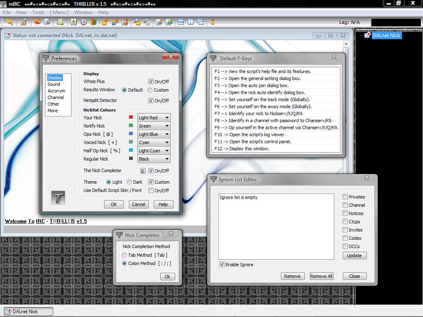Open the Help menu
This screenshot has width=423, height=317.
pyautogui.click(x=103, y=12)
